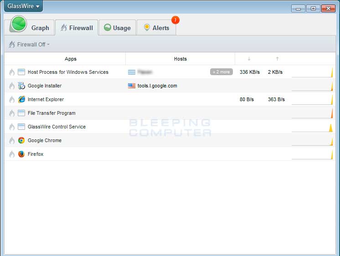The width and height of the screenshot is (340, 256).
Task: Close the GlassWire window
Action: click(x=328, y=9)
